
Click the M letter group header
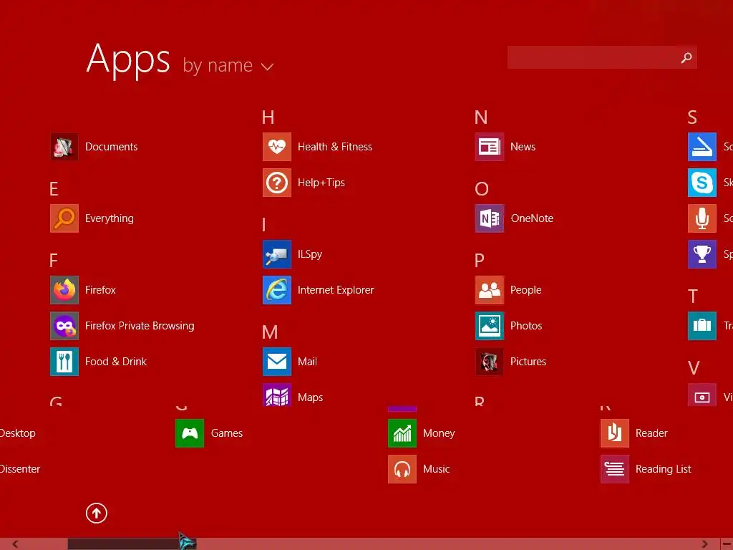pyautogui.click(x=270, y=332)
